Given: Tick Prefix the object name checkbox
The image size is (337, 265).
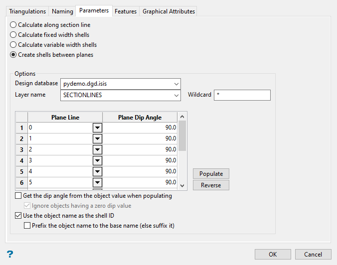Looking at the screenshot, I should click(27, 225).
